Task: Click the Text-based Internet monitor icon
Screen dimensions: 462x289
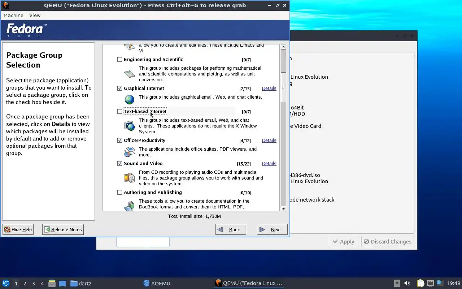Action: coord(129,126)
